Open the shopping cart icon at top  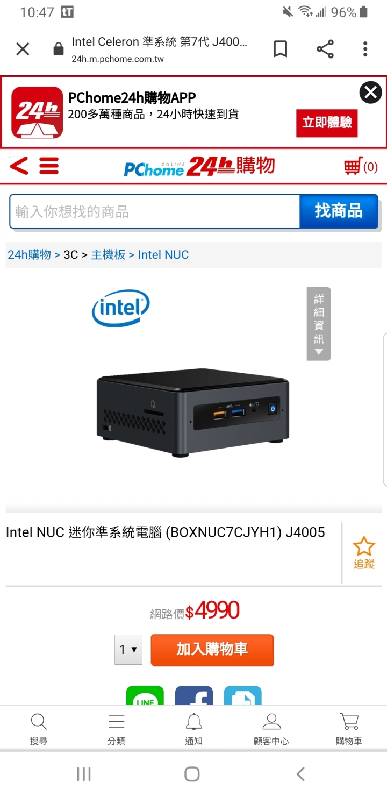point(361,166)
